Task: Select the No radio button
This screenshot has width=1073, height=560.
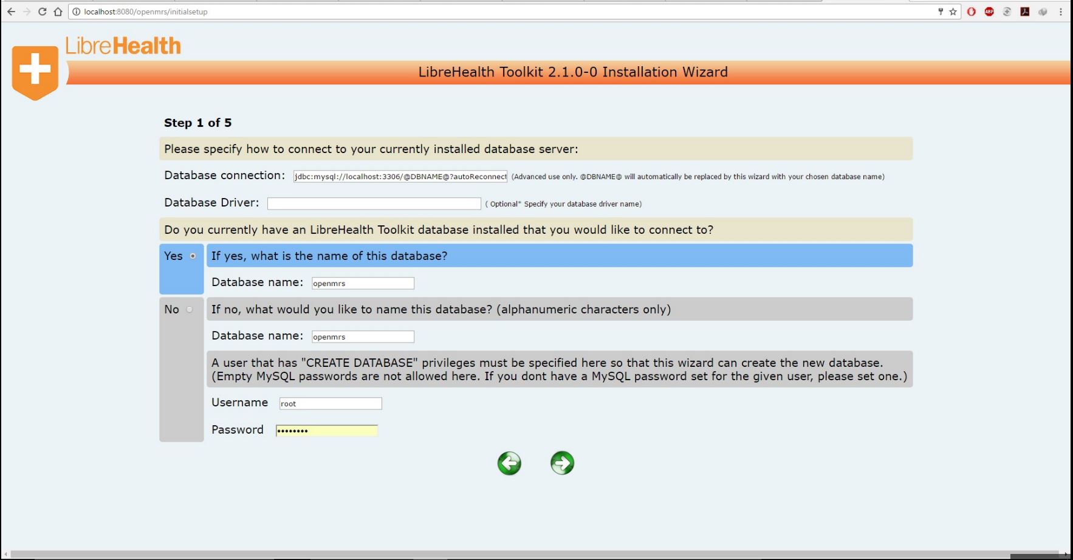Action: pyautogui.click(x=190, y=310)
